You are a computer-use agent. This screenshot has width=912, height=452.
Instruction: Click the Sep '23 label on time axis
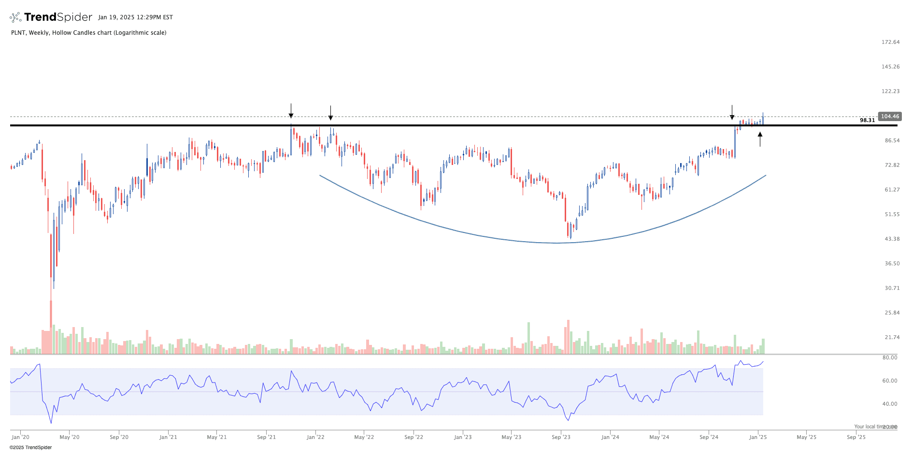click(561, 437)
